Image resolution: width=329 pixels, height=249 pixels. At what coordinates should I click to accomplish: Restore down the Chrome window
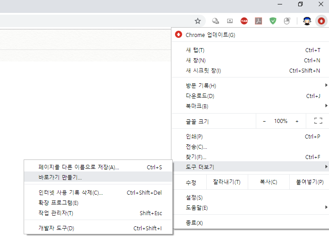click(300, 4)
